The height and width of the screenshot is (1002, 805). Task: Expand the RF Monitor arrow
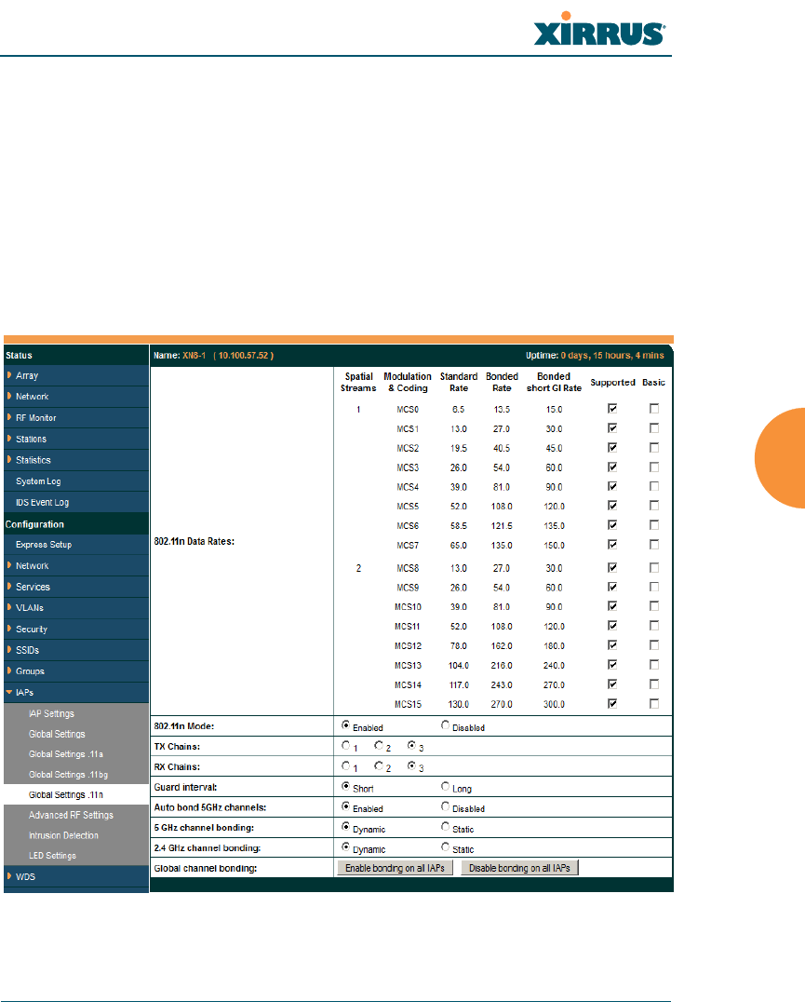pos(9,417)
